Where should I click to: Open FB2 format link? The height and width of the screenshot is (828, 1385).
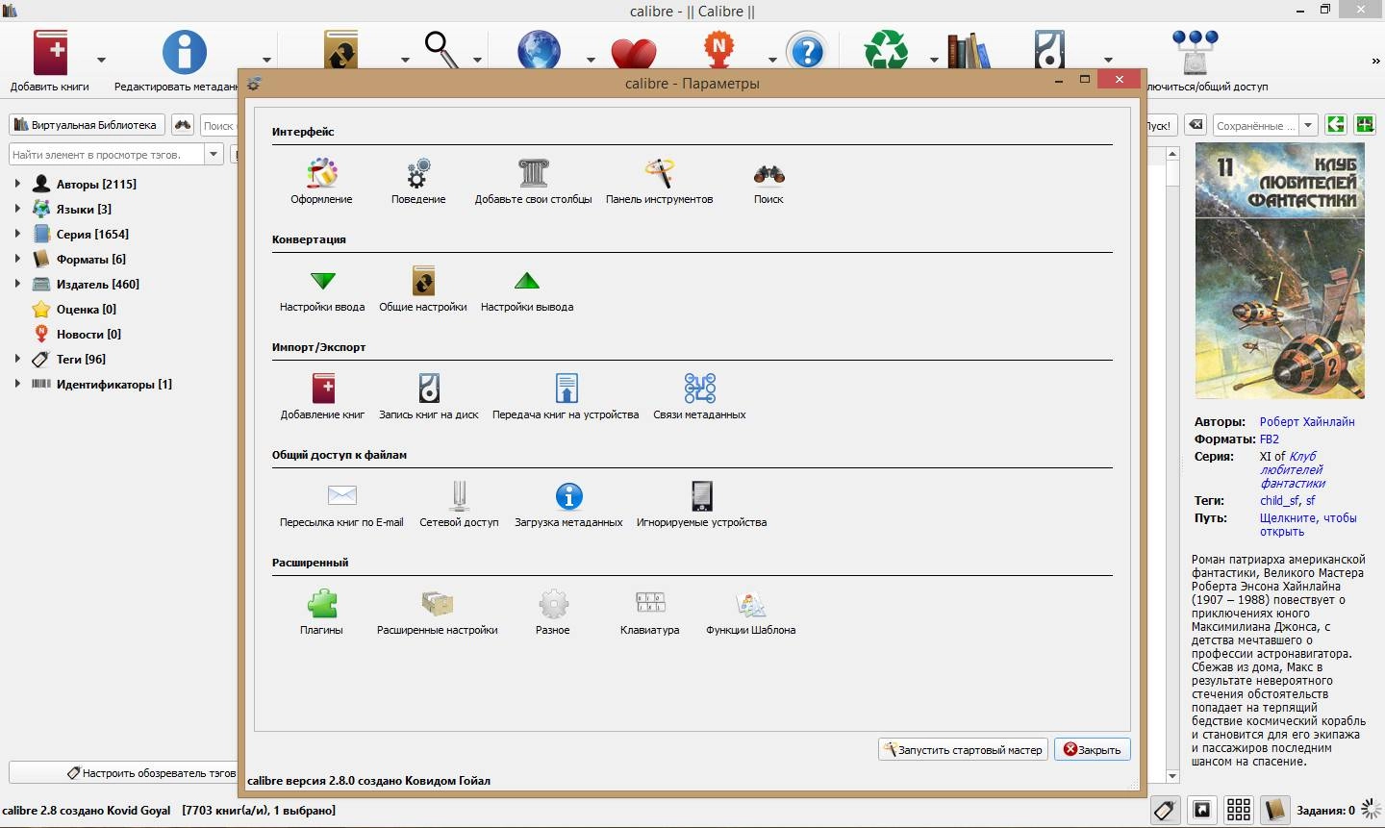pos(1270,439)
